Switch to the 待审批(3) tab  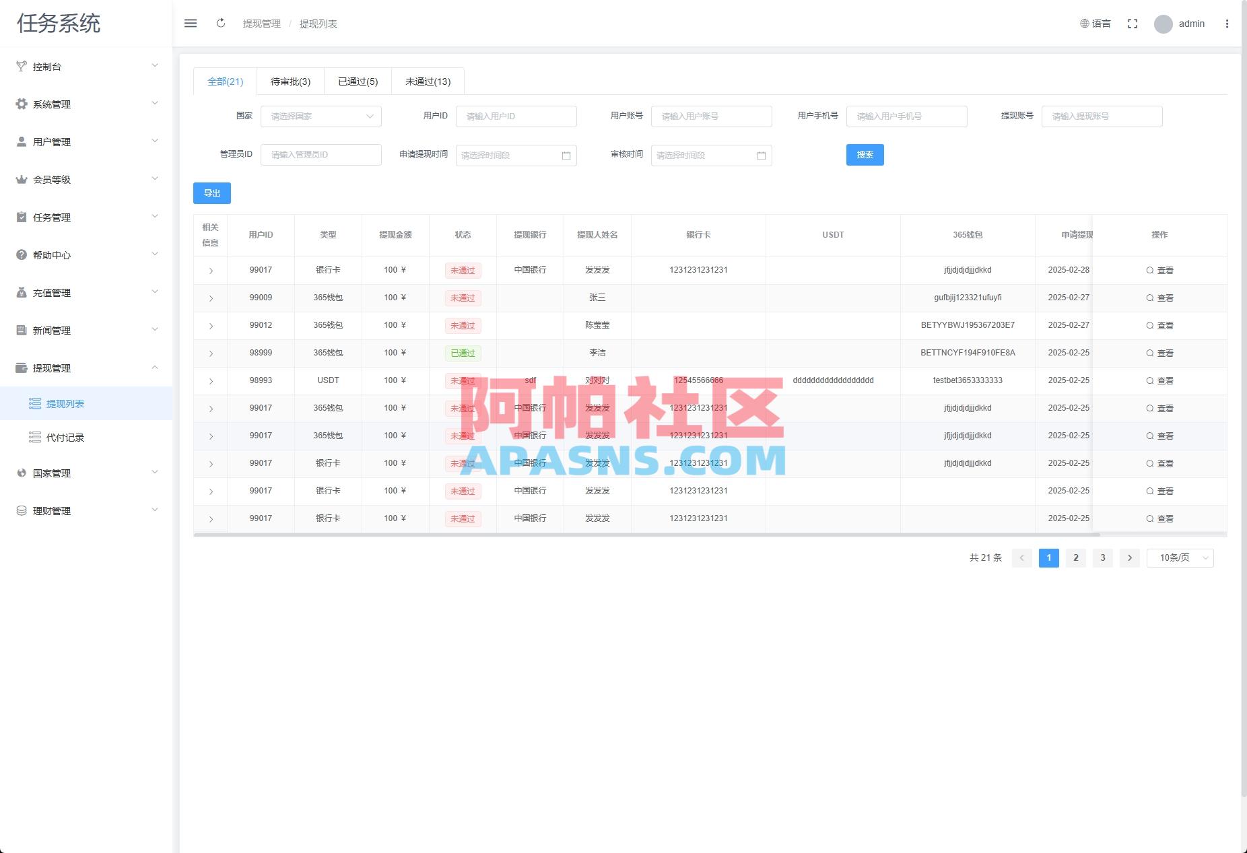point(290,81)
